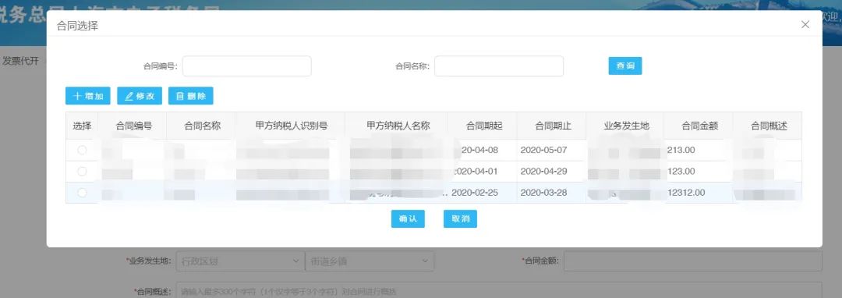
Task: Click the 取消 cancel button
Action: click(460, 219)
